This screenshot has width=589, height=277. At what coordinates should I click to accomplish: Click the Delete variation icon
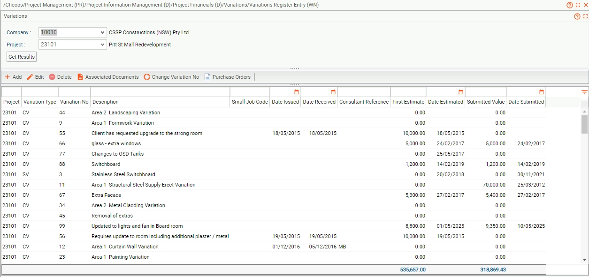pyautogui.click(x=52, y=77)
